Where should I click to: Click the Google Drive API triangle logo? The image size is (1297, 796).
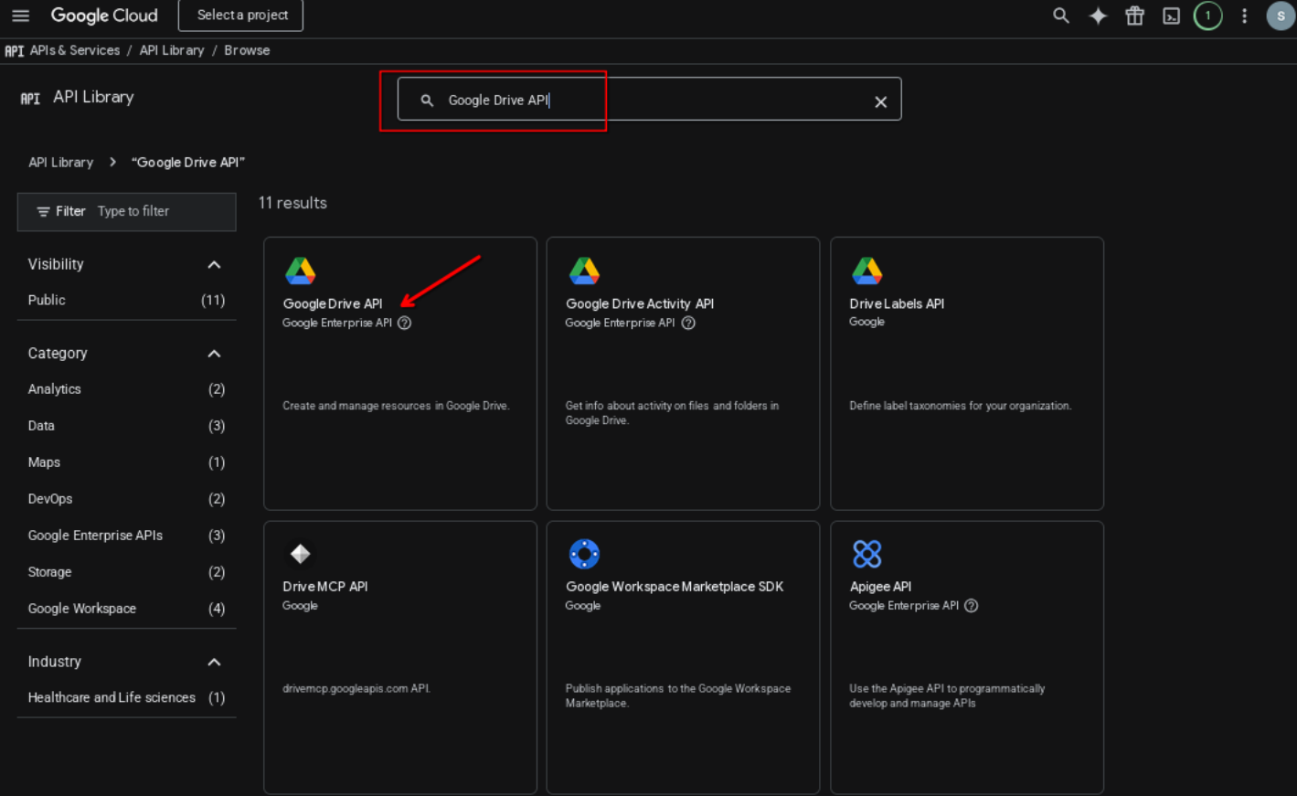pos(300,271)
